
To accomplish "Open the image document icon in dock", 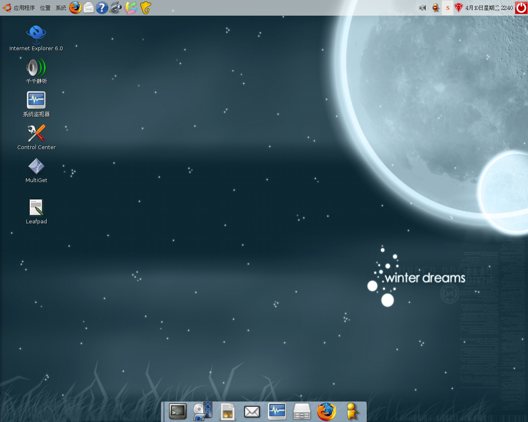I will pos(227,412).
